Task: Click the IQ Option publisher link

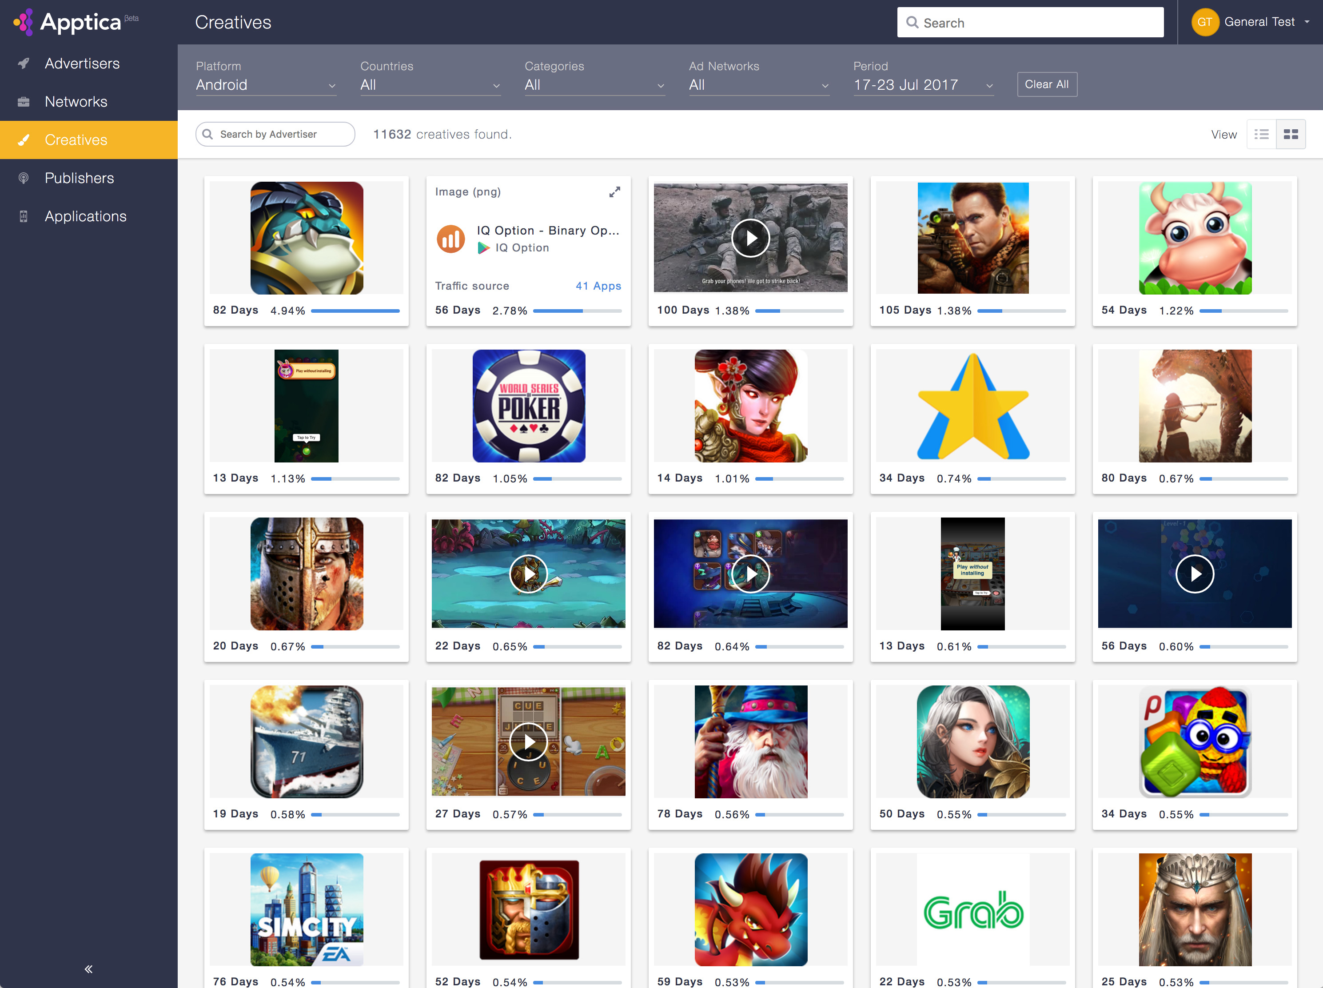Action: (x=522, y=247)
